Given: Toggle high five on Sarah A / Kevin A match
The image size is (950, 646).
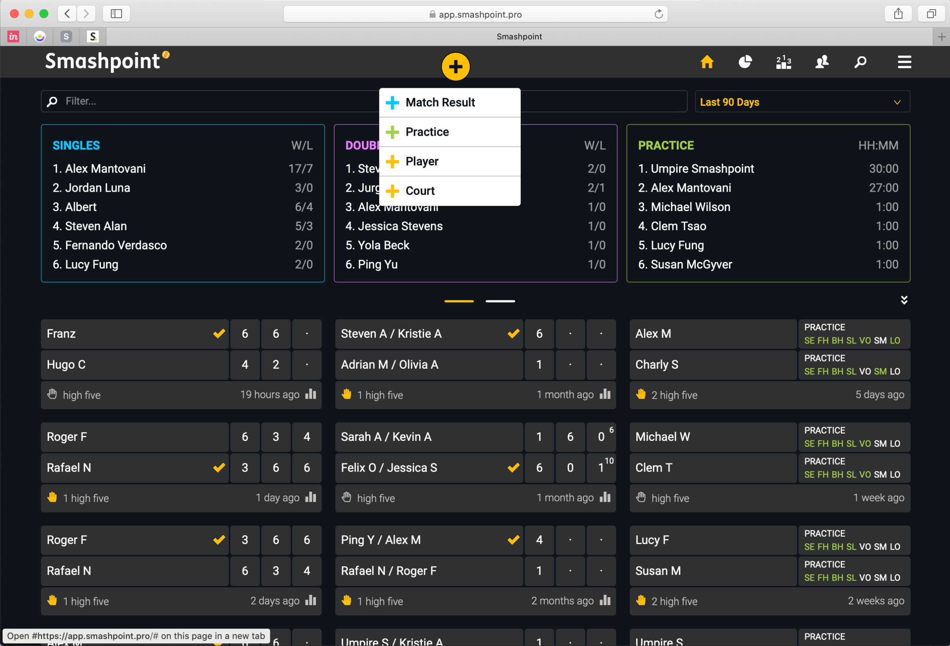Looking at the screenshot, I should pos(347,497).
